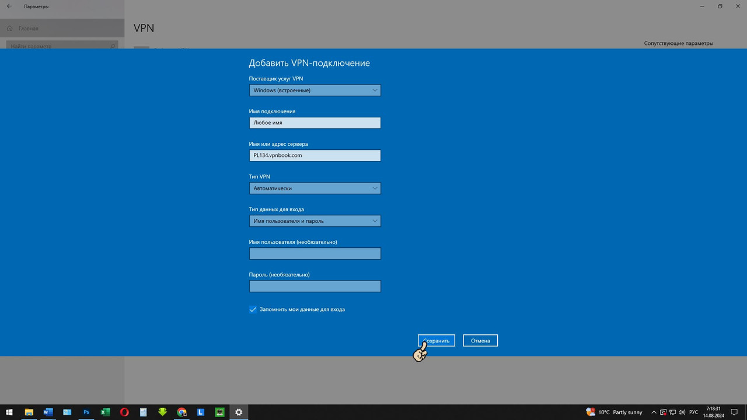Click the server address field with PL134.vpnbook.com

[x=315, y=155]
